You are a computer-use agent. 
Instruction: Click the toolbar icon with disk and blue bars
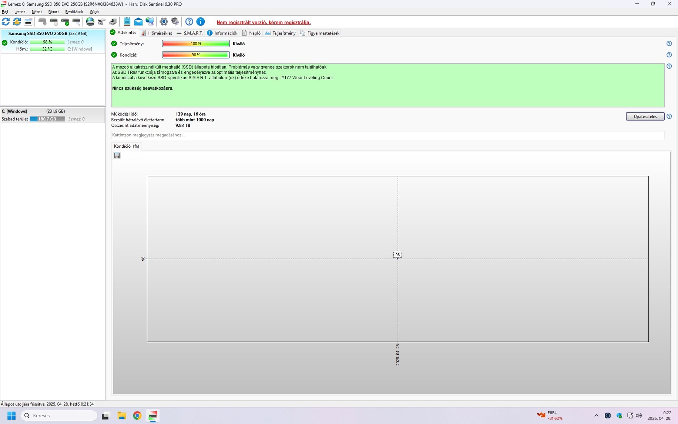[28, 21]
